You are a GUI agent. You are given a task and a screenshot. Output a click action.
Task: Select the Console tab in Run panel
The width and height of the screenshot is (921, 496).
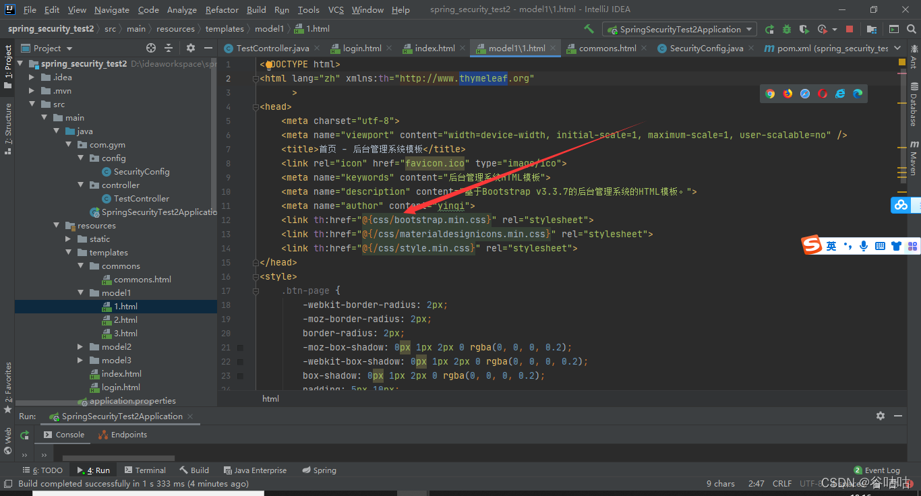click(64, 435)
